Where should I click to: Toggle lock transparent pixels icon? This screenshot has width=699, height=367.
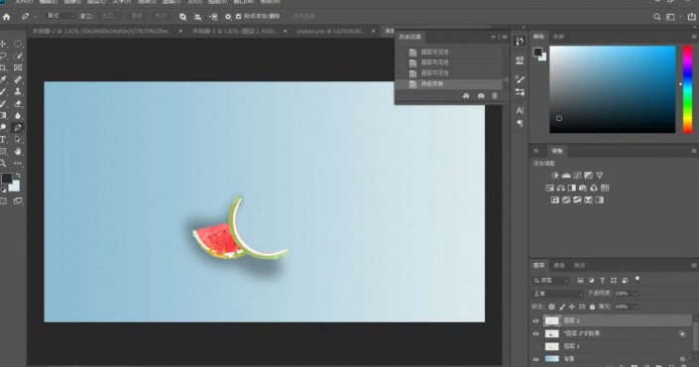(x=552, y=306)
